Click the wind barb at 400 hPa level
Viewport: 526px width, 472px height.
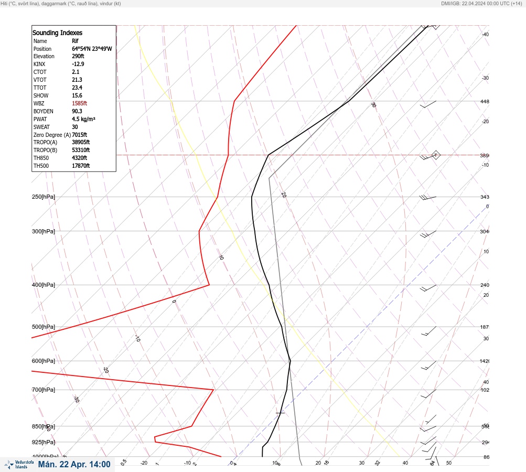pos(428,288)
